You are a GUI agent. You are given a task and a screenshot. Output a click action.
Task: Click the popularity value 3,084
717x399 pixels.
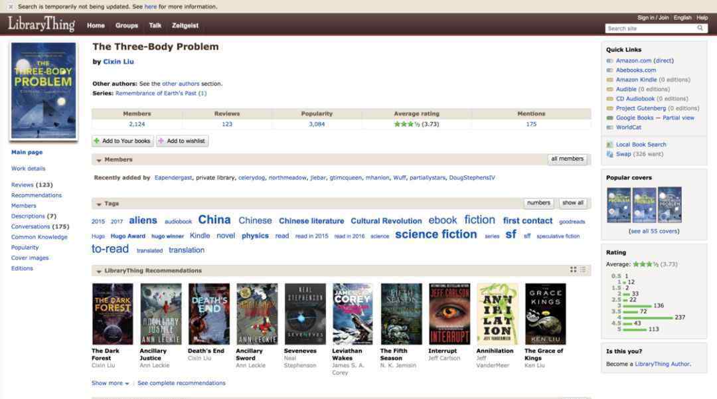click(317, 124)
